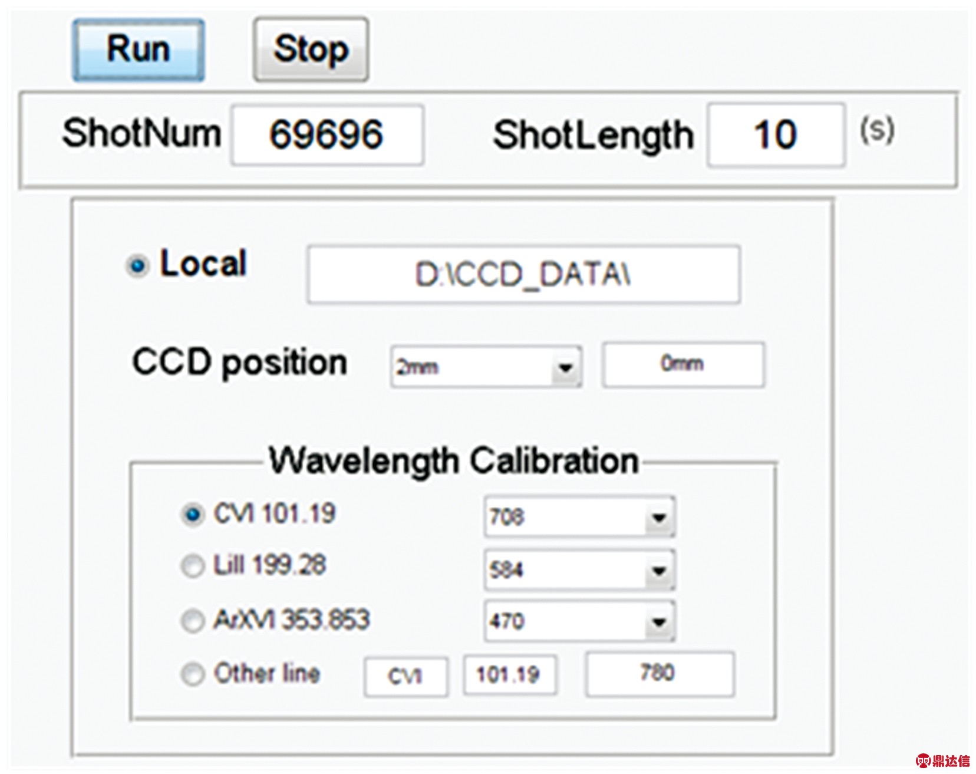The width and height of the screenshot is (976, 774).
Task: Click the (s) unit label
Action: (878, 130)
